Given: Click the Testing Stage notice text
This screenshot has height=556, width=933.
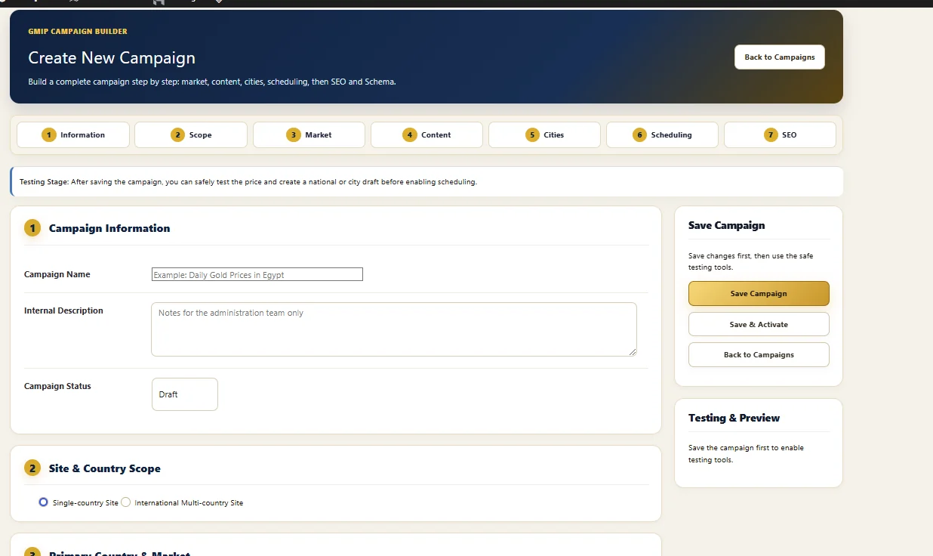Looking at the screenshot, I should pyautogui.click(x=248, y=182).
